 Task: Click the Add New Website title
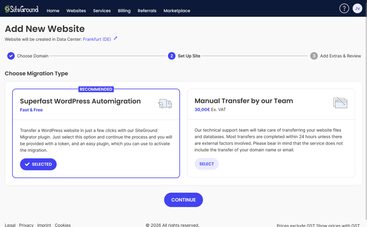pyautogui.click(x=44, y=29)
